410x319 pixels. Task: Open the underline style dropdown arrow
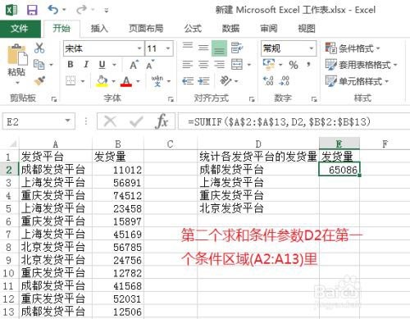pyautogui.click(x=114, y=65)
